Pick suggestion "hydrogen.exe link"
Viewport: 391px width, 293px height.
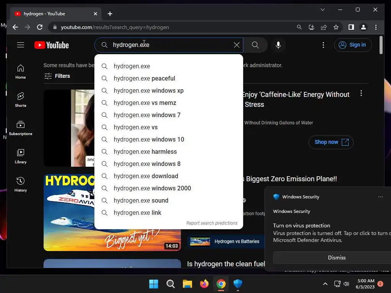coord(169,213)
